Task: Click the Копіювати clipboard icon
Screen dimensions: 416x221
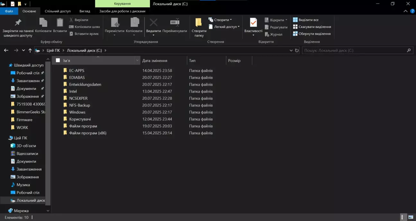Action: (43, 22)
